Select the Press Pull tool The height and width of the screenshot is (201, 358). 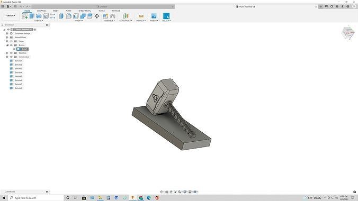[61, 16]
